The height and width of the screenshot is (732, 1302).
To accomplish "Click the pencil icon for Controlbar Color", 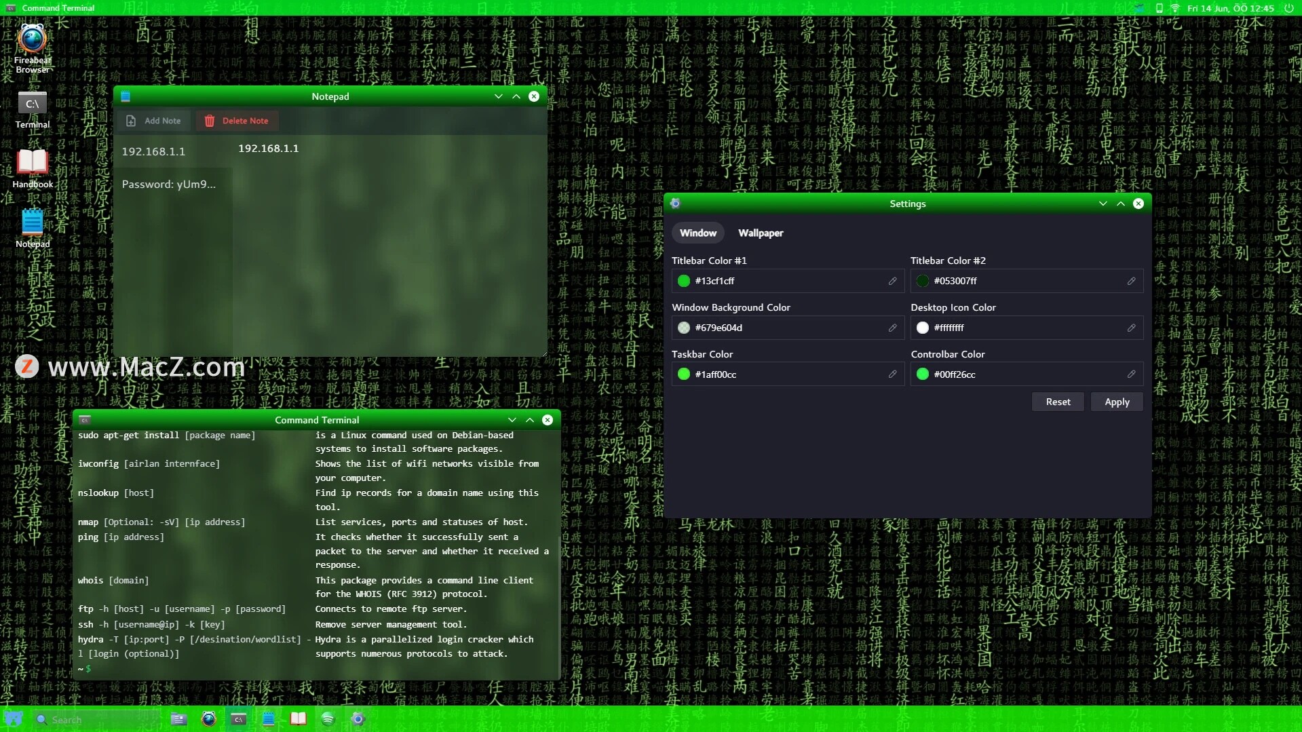I will pyautogui.click(x=1131, y=374).
